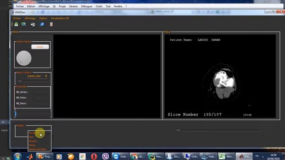Open Outils menu in Visual Studio window
Image resolution: width=285 pixels, height=160 pixels.
(99, 6)
